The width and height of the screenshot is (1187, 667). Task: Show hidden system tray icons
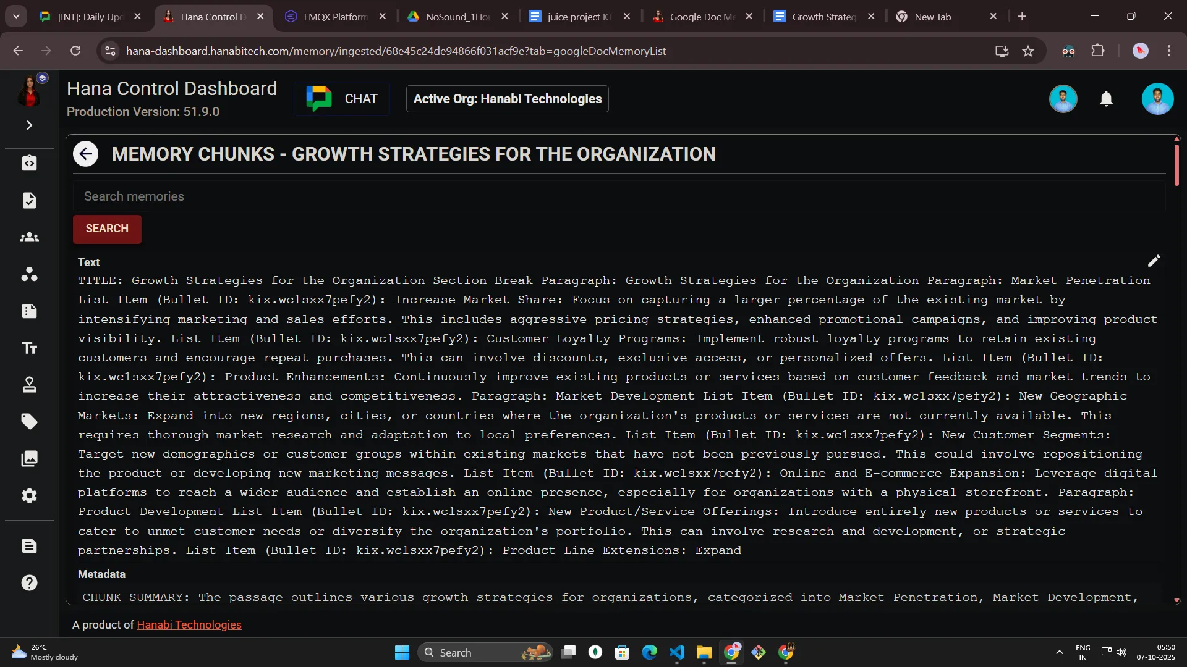pos(1059,652)
